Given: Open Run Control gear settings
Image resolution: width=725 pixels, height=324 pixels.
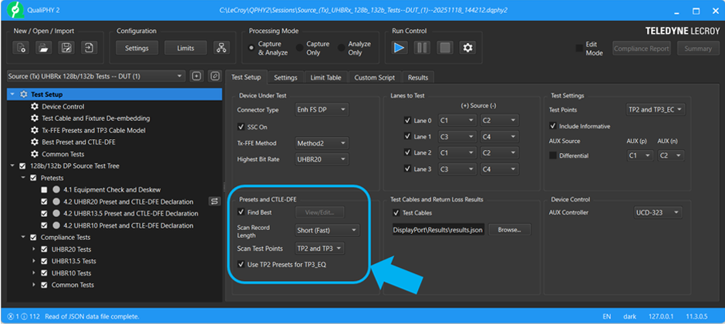Looking at the screenshot, I should (x=467, y=48).
